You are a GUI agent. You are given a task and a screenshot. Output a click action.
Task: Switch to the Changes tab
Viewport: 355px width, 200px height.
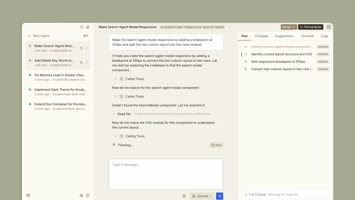[261, 36]
